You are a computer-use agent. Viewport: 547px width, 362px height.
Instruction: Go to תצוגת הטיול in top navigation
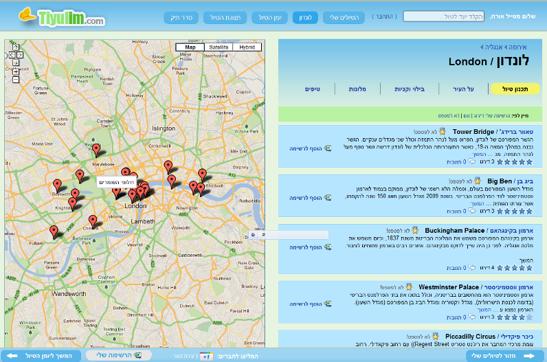coord(225,18)
